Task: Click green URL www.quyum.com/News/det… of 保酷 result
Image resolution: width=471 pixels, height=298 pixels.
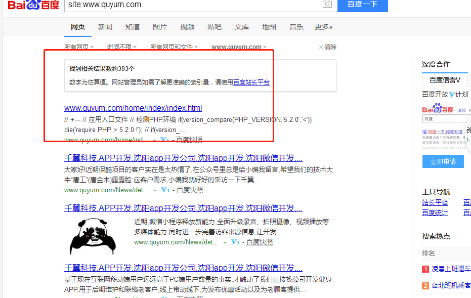Action: (x=107, y=190)
